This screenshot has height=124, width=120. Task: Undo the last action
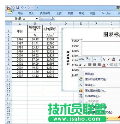(22, 8)
